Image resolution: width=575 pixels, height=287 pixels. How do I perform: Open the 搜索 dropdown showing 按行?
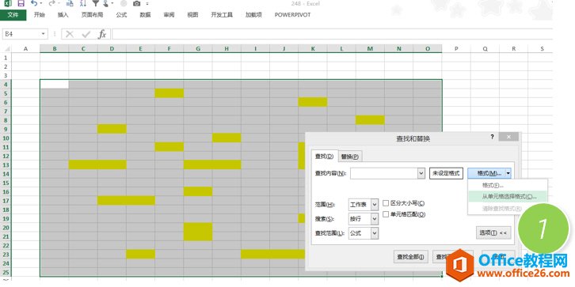click(364, 219)
